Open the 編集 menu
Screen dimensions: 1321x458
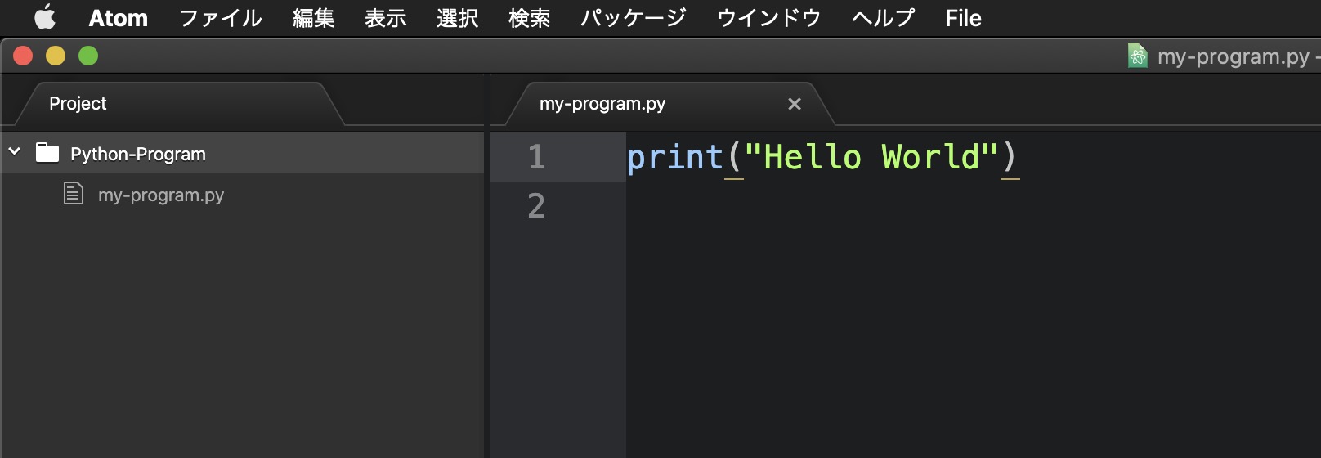[x=314, y=18]
